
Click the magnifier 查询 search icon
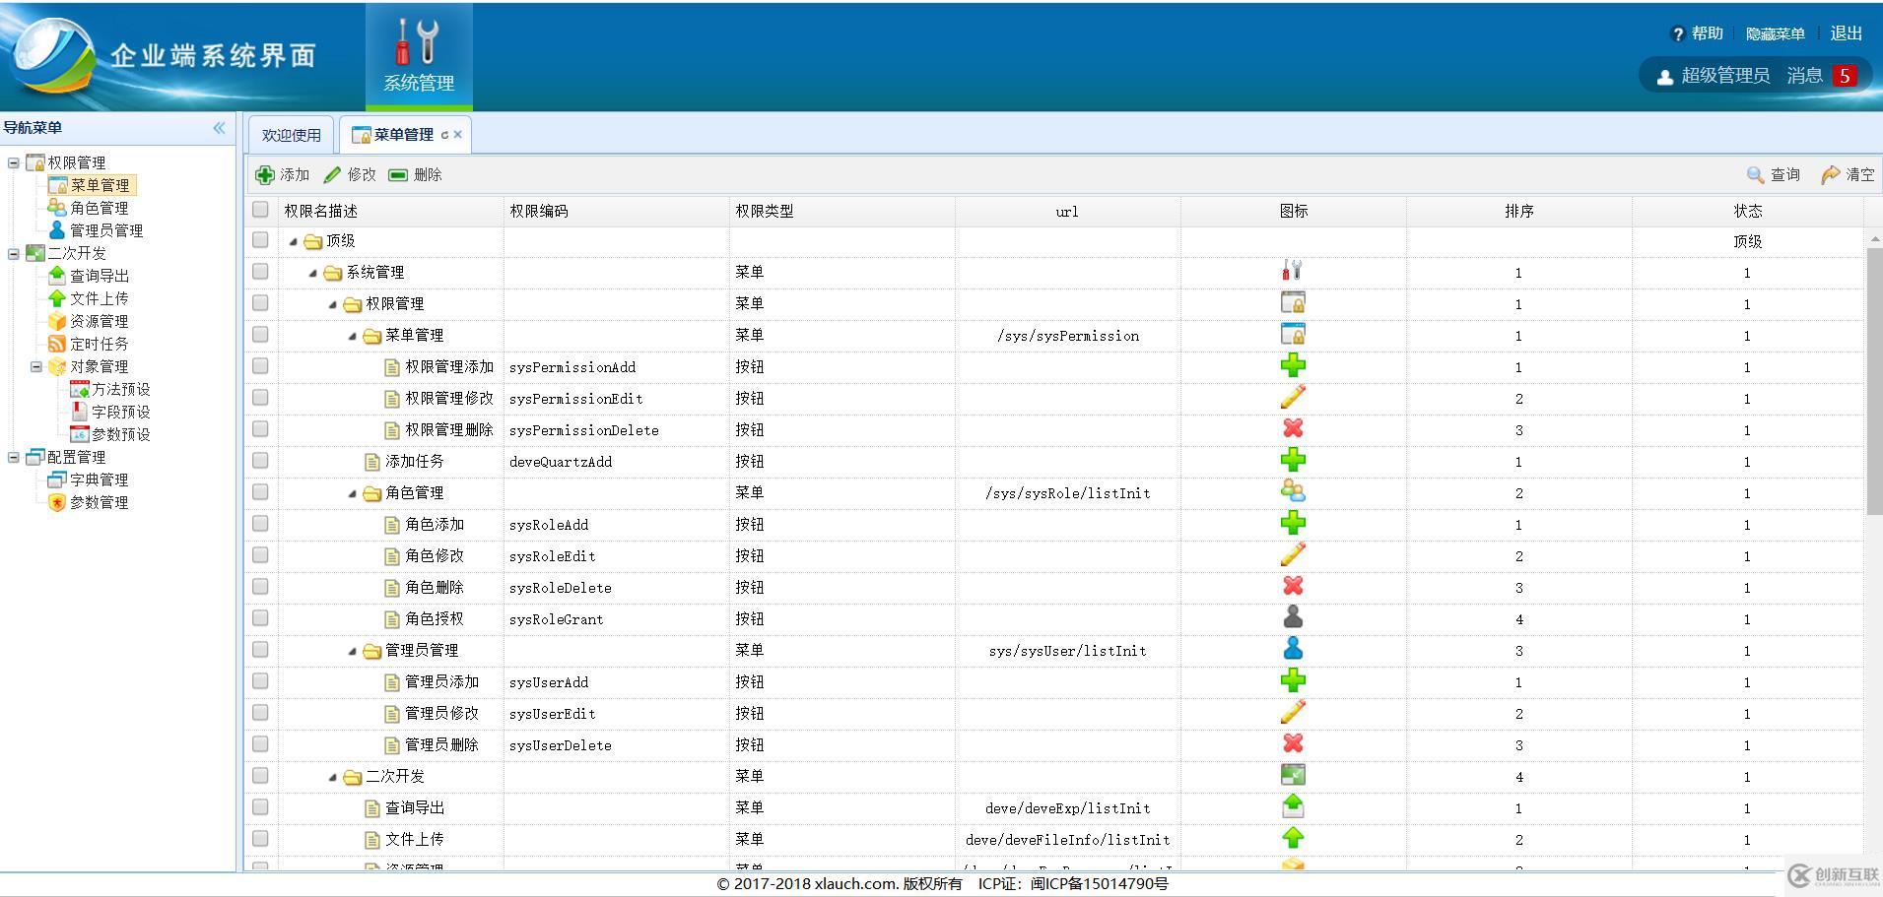[1756, 174]
